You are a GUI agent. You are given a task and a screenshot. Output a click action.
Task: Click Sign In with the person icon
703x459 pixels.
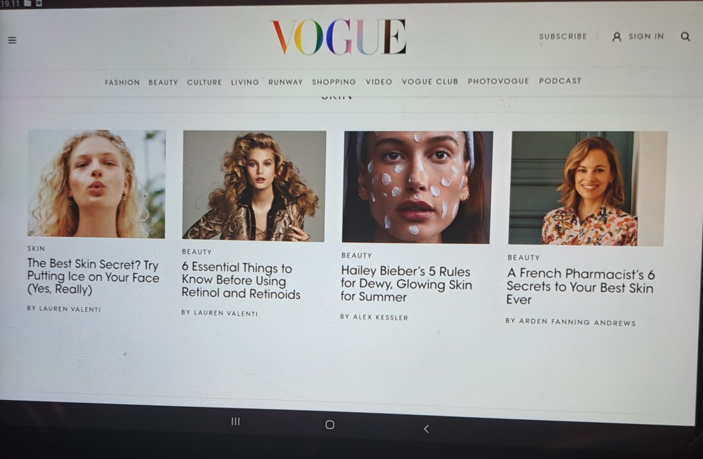click(x=638, y=36)
